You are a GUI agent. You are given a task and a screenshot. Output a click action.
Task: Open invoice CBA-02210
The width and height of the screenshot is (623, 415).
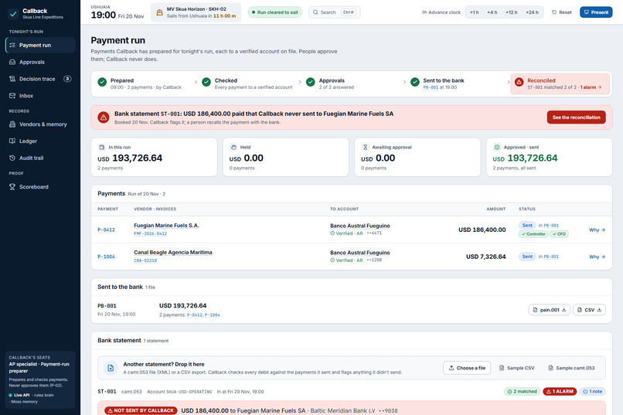[x=145, y=261]
